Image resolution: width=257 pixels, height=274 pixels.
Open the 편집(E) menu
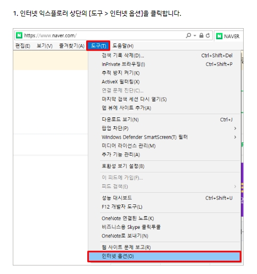click(22, 46)
